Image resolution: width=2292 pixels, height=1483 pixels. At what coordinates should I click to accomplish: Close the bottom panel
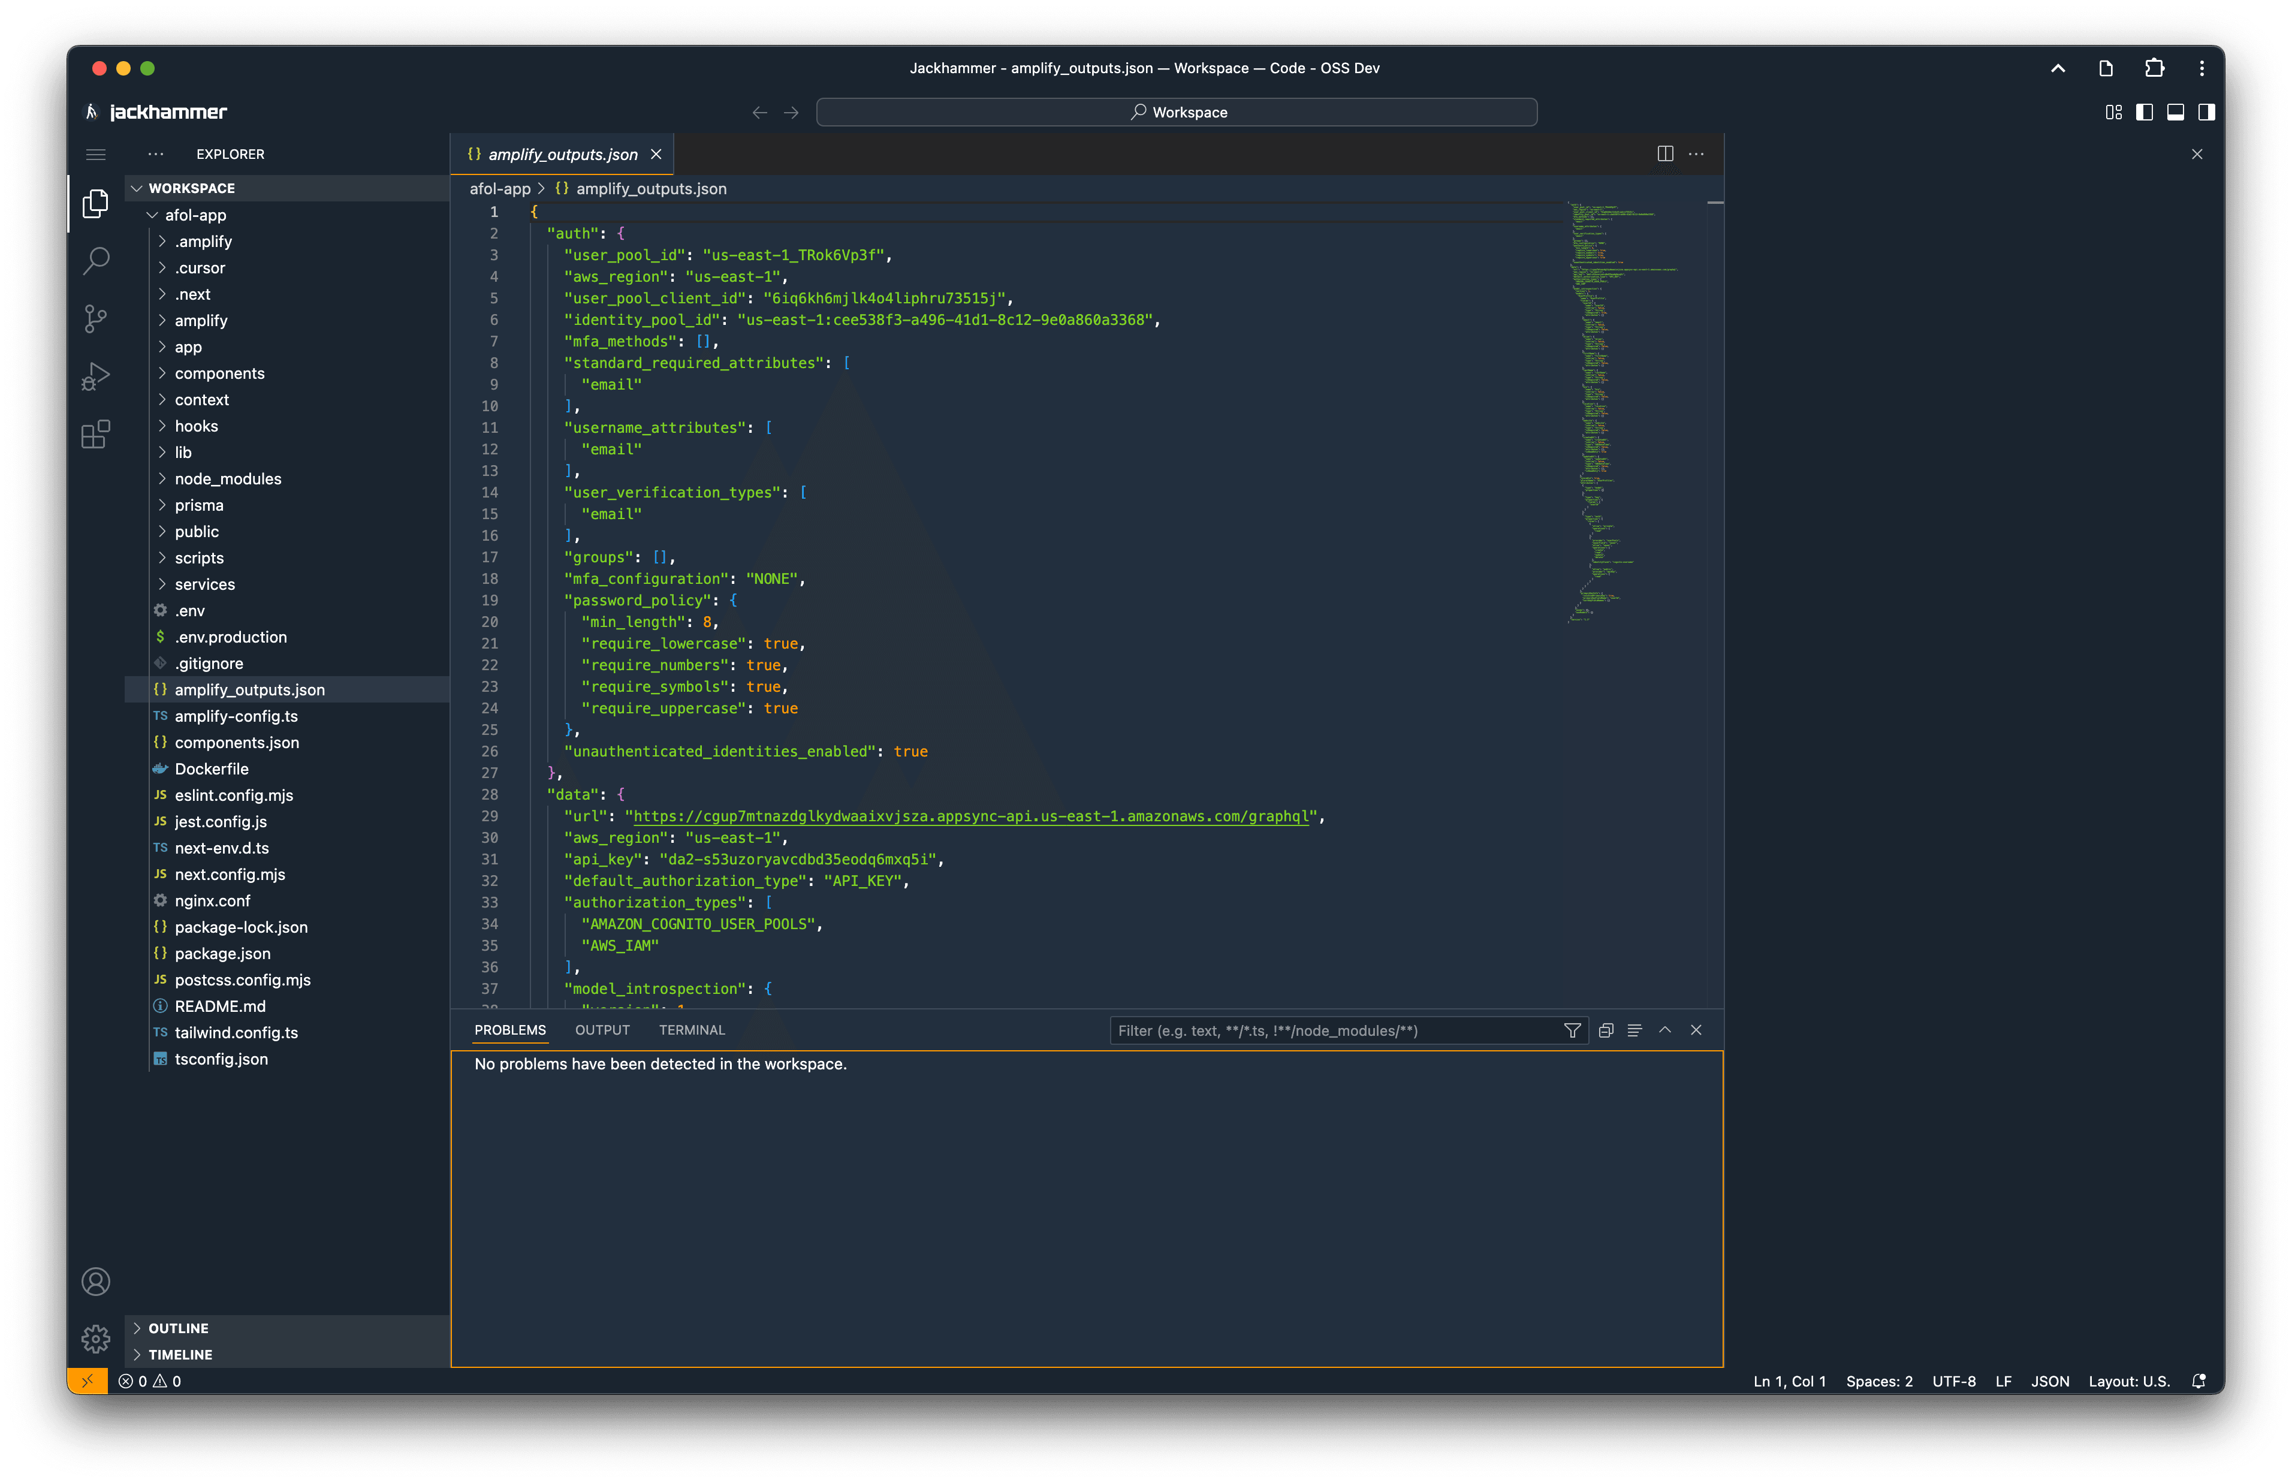tap(1696, 1030)
